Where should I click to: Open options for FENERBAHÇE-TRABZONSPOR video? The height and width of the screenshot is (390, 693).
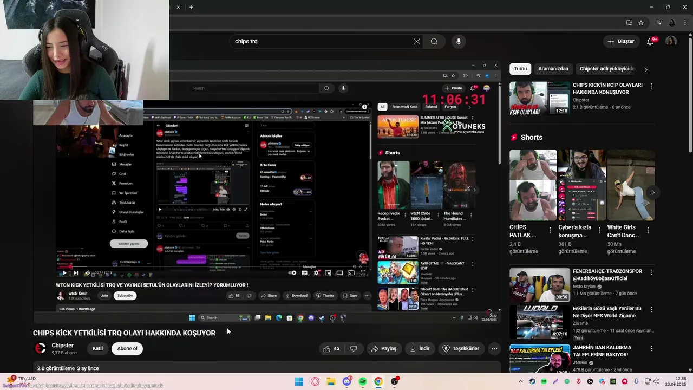(x=652, y=272)
